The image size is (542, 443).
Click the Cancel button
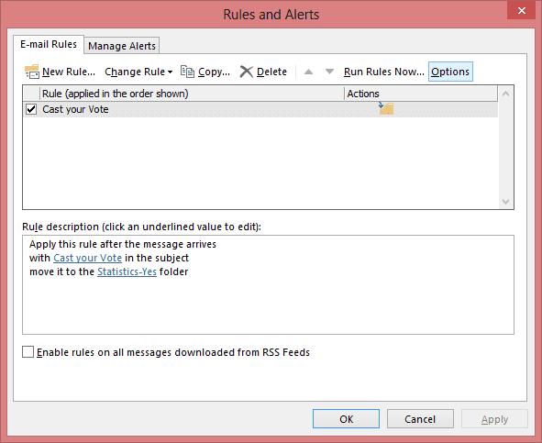point(420,419)
